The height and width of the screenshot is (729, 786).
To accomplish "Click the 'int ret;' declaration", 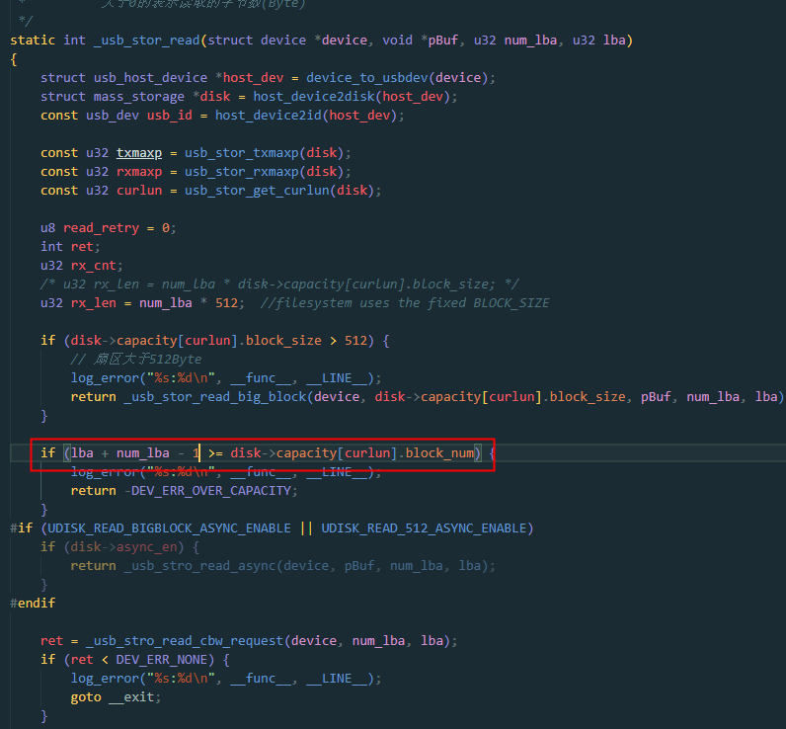I will coord(70,247).
